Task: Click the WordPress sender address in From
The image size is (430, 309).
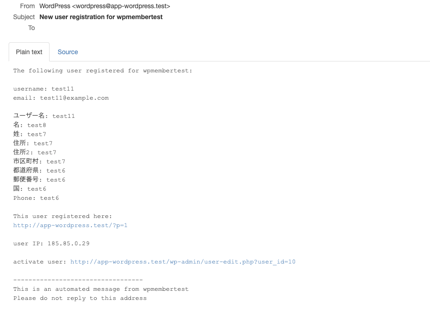Action: pos(105,6)
